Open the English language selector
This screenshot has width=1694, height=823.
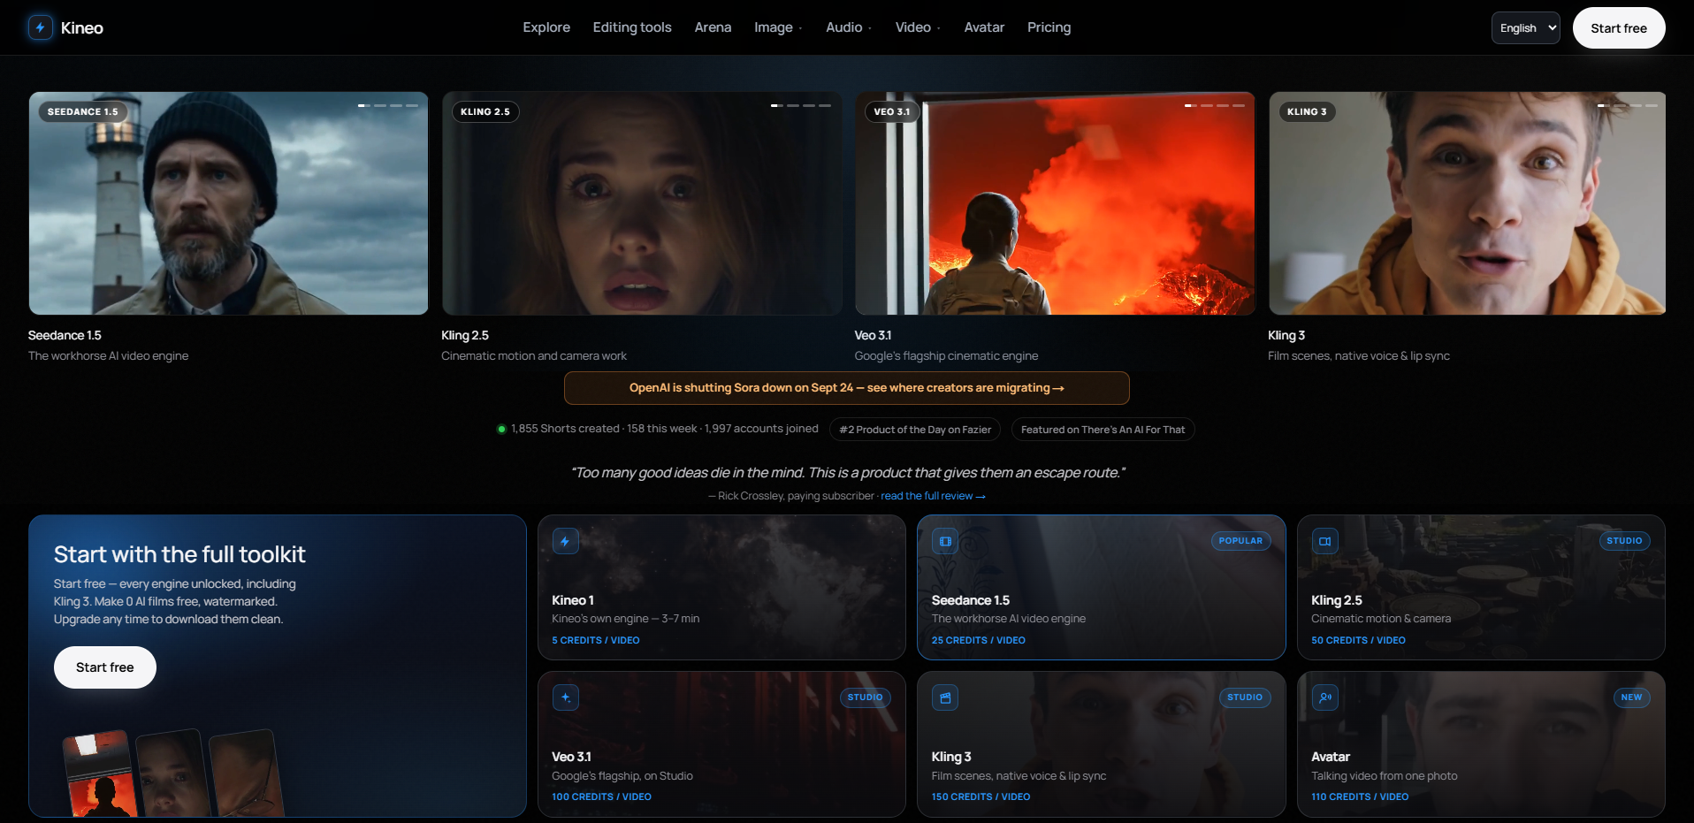1526,27
